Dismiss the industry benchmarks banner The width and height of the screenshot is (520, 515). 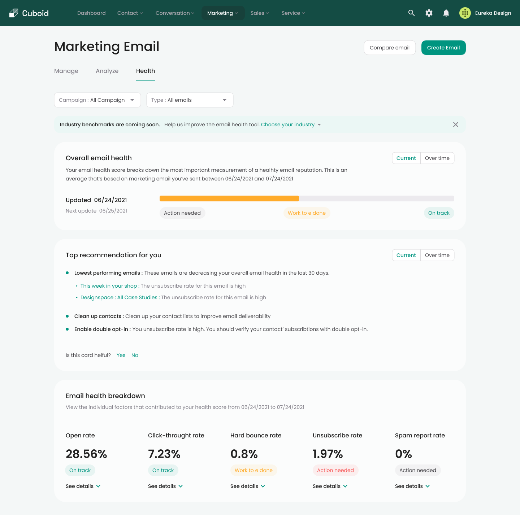click(456, 125)
